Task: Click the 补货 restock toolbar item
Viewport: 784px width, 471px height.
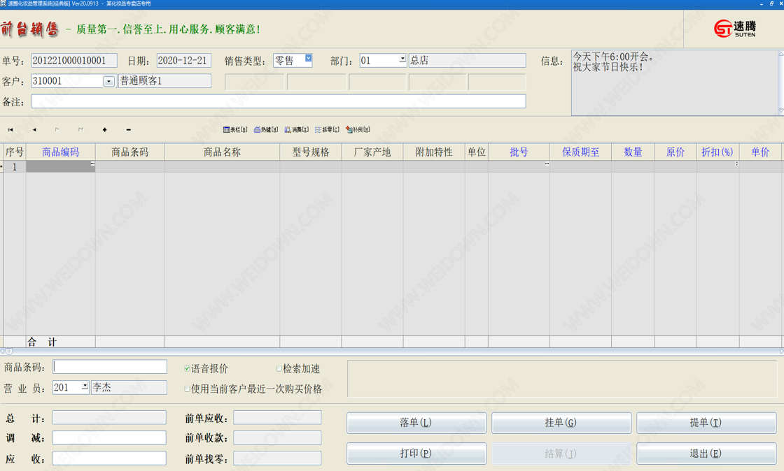Action: click(x=358, y=130)
